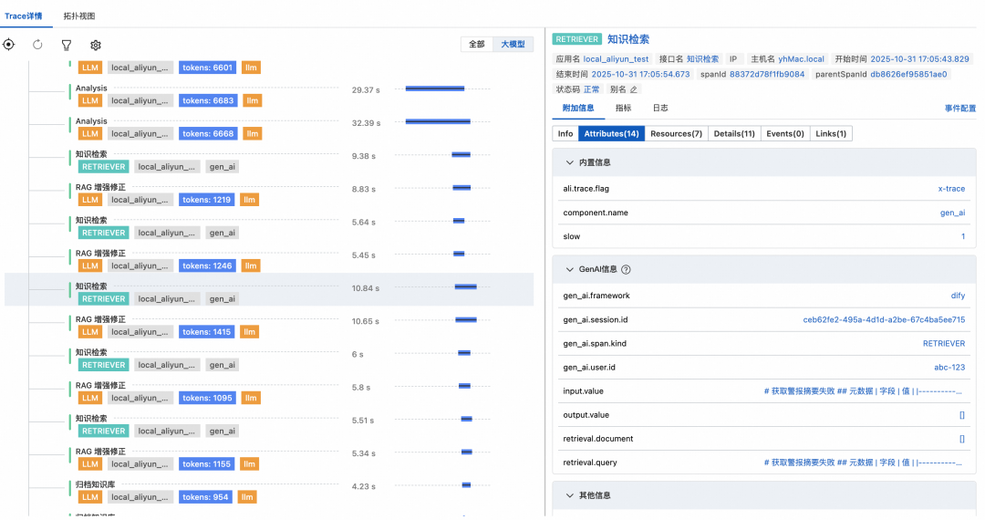Open the 事件配置 link
The image size is (985, 520).
959,109
